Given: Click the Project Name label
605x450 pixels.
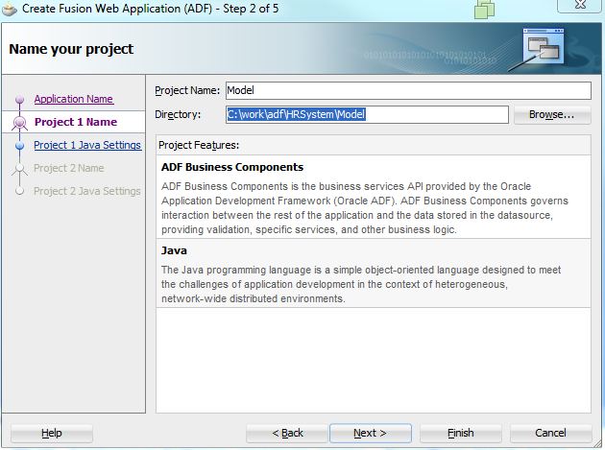Looking at the screenshot, I should click(x=187, y=90).
